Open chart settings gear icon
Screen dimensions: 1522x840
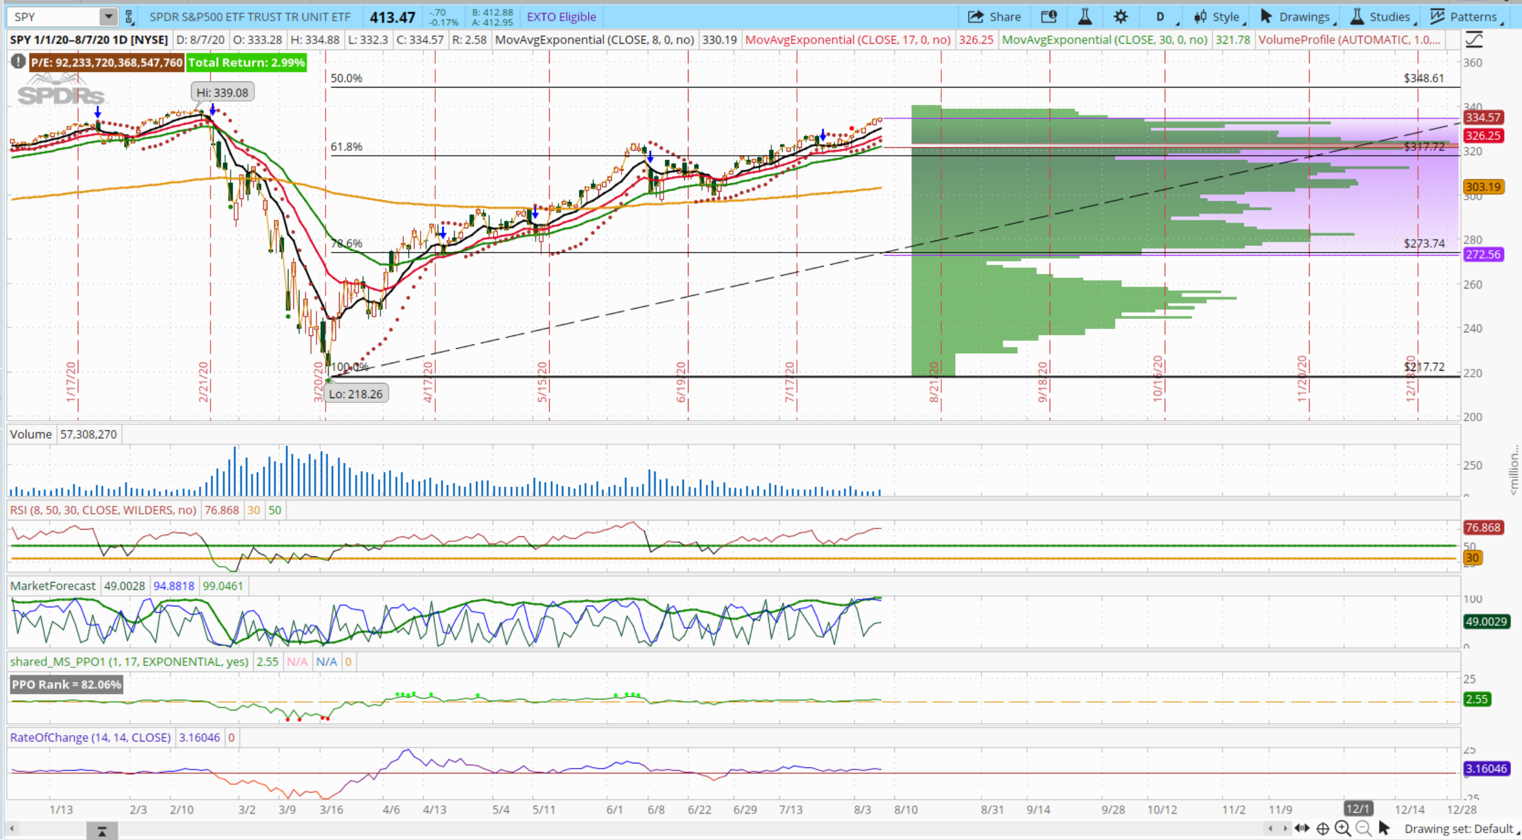point(1121,17)
